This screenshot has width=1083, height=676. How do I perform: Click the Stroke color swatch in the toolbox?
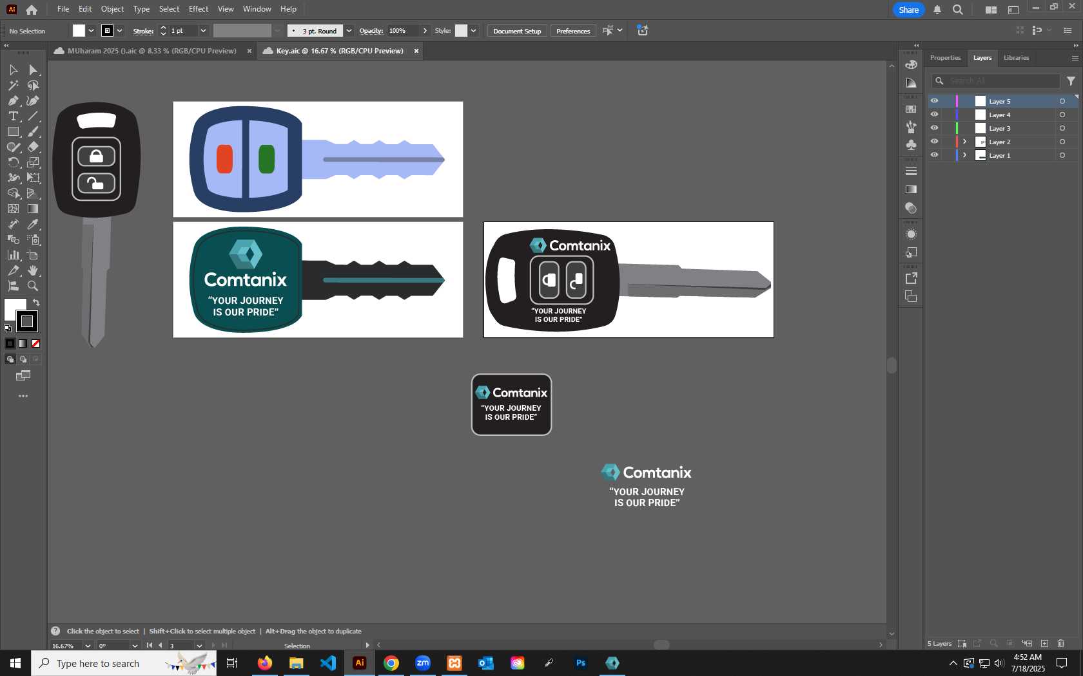click(x=27, y=321)
